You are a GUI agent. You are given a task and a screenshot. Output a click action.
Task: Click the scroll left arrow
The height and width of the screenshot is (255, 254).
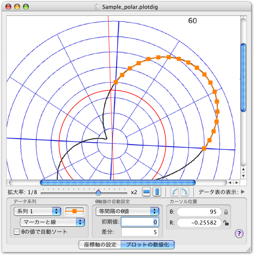click(x=230, y=183)
